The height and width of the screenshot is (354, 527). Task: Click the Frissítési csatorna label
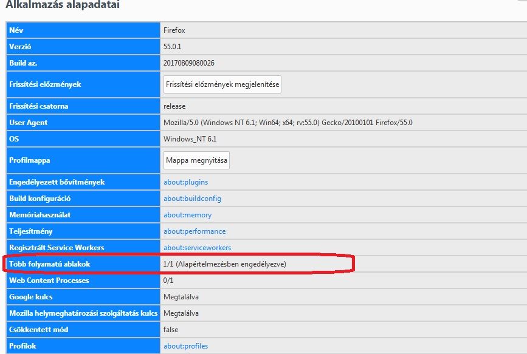click(x=39, y=106)
